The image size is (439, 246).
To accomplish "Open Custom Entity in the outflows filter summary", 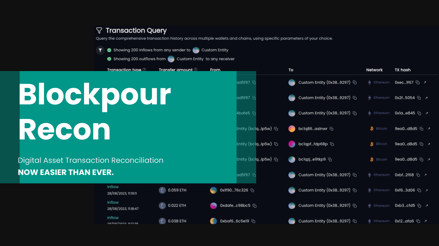I will point(190,59).
